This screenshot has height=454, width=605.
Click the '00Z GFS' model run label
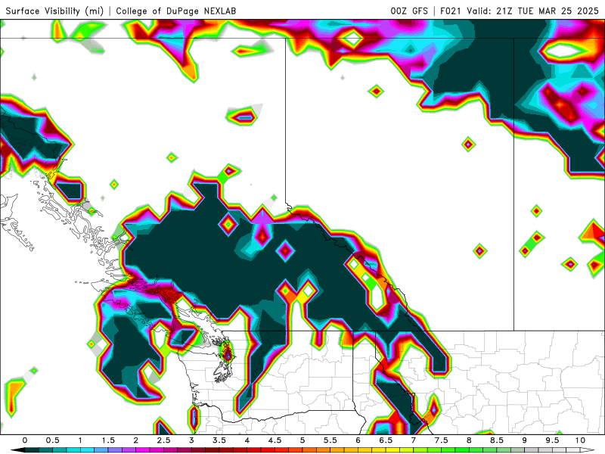tap(409, 11)
